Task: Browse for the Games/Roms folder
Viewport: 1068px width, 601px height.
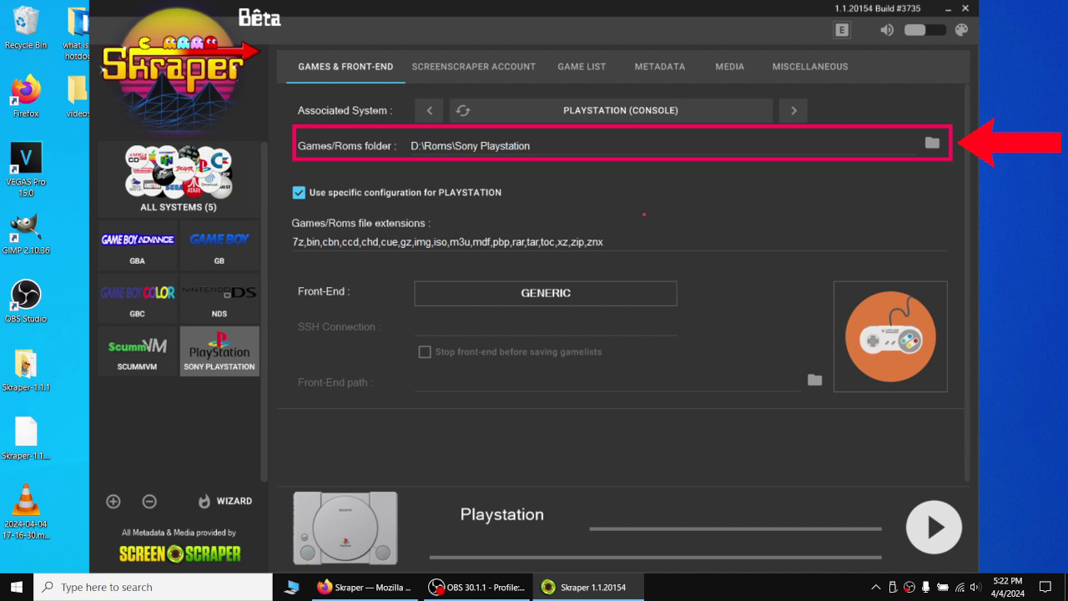Action: 932,143
